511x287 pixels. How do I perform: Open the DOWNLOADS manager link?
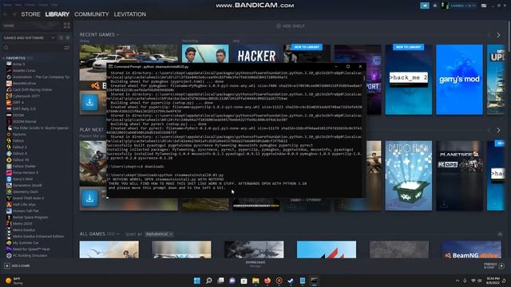coord(255,264)
